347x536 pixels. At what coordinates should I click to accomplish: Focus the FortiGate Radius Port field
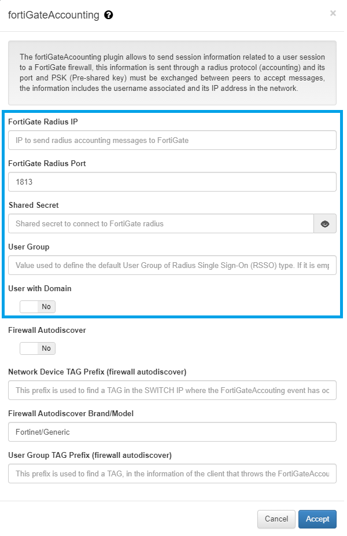[x=172, y=182]
